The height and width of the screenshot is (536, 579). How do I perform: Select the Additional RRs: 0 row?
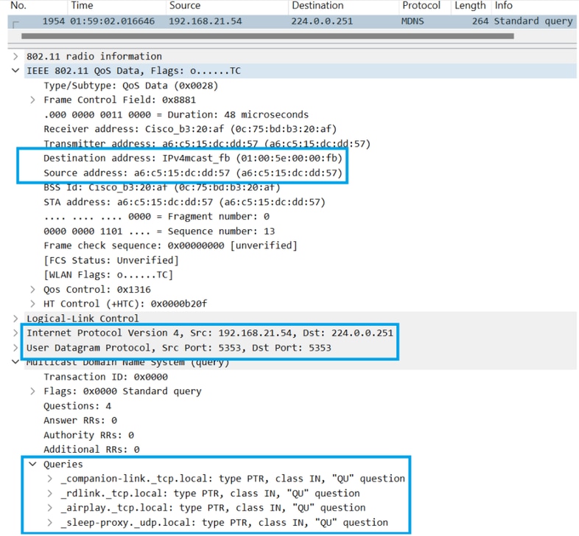point(91,450)
